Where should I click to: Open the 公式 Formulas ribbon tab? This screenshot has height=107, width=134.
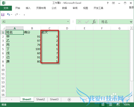point(54,8)
